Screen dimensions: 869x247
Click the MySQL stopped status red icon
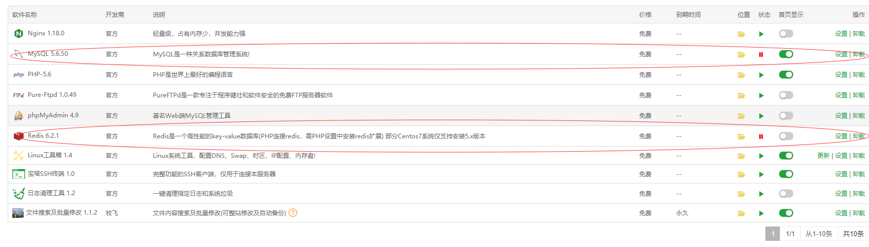pos(761,55)
